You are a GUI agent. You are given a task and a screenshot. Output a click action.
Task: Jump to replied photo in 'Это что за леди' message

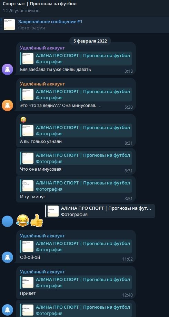pyautogui.click(x=76, y=94)
